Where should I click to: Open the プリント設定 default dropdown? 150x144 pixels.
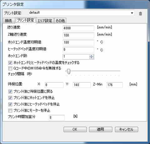coord(81,13)
